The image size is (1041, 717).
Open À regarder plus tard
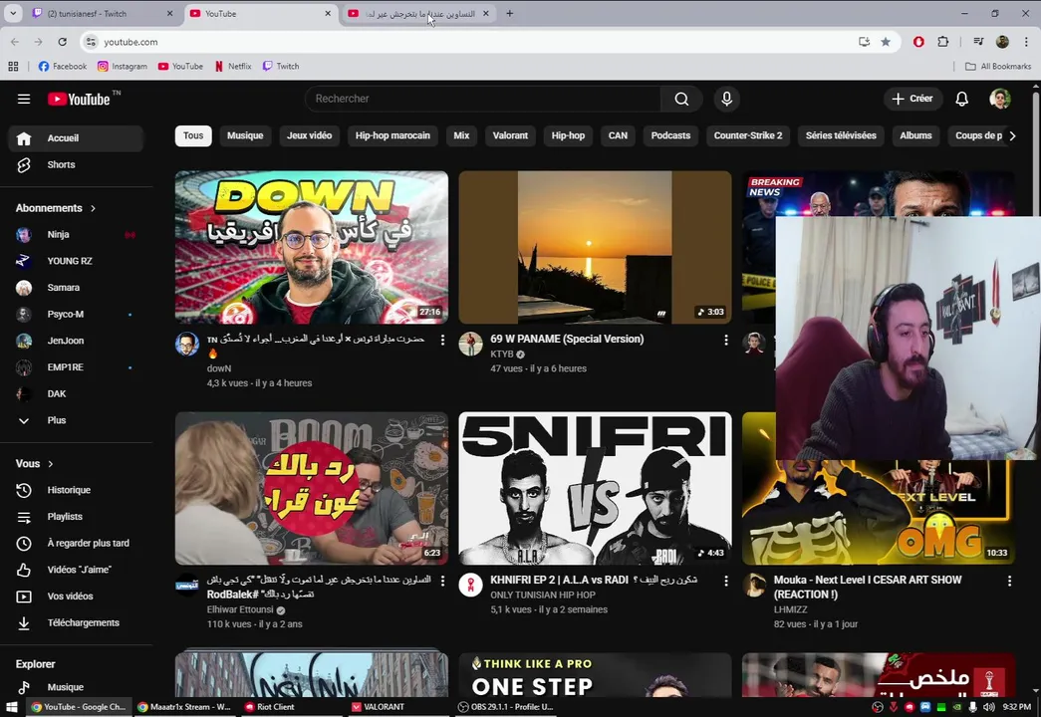pyautogui.click(x=77, y=543)
